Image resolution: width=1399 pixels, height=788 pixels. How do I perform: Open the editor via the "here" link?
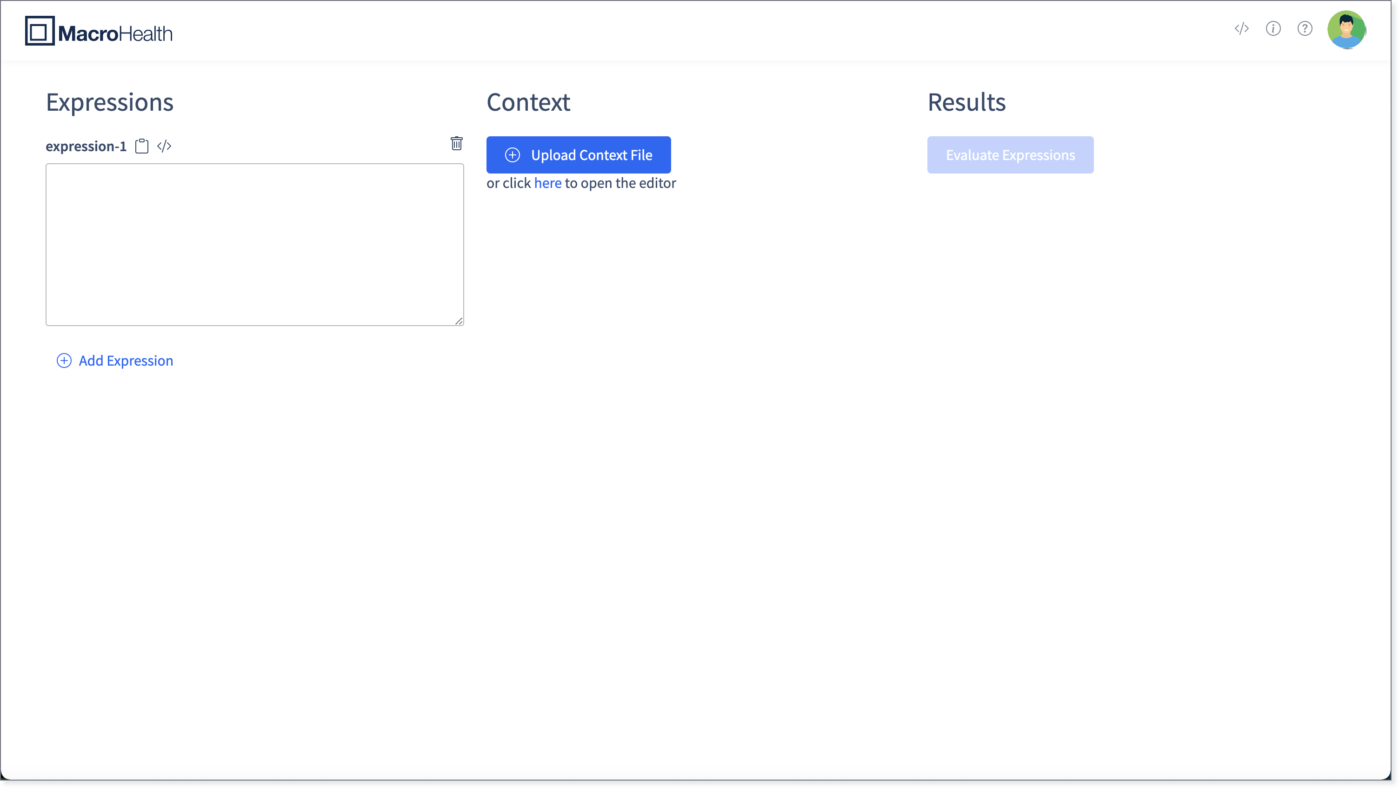pos(547,183)
